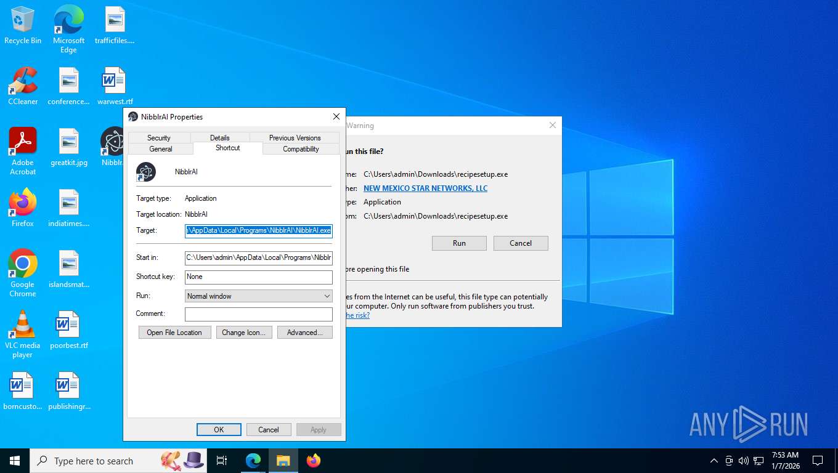838x473 pixels.
Task: Cancel the Security Warning dialog
Action: (521, 243)
